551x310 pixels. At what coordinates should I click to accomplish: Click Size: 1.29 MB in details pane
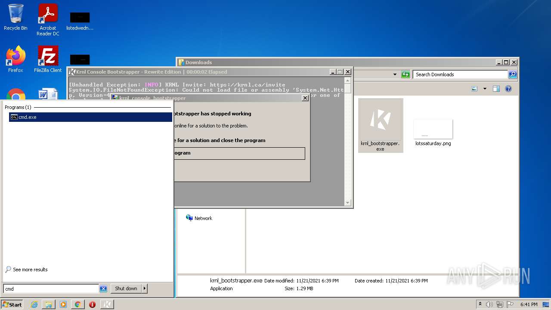[299, 288]
